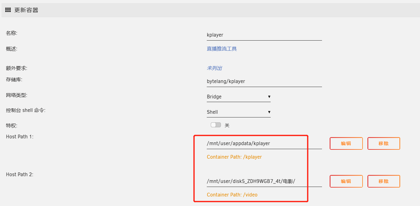Click the Container Path: /kplayer text
Image resolution: width=420 pixels, height=206 pixels.
point(234,157)
